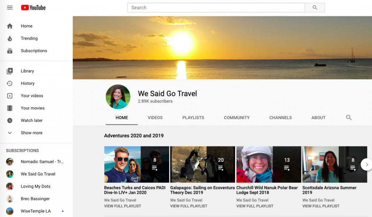This screenshot has width=372, height=217.
Task: Click We Said Go Travel under Churchill
Action: coord(252,200)
